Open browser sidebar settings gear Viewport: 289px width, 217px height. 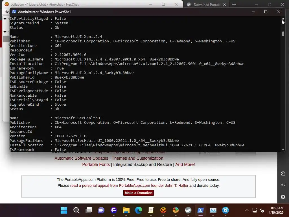283,197
